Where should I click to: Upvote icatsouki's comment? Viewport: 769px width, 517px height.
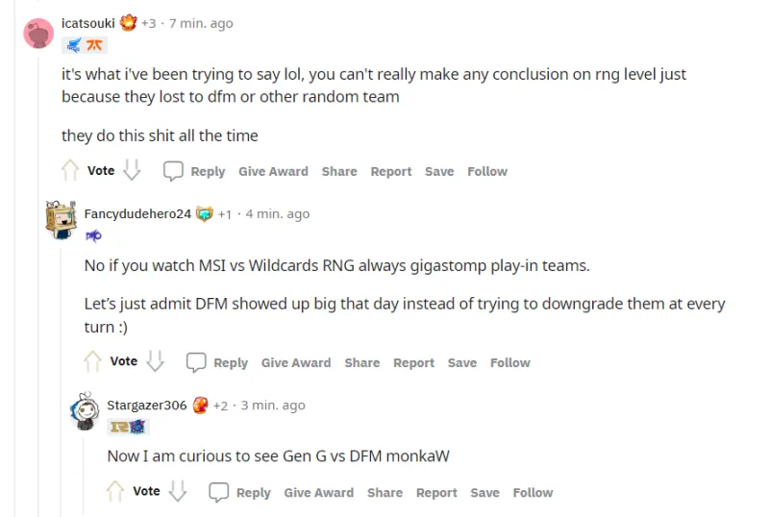[70, 171]
